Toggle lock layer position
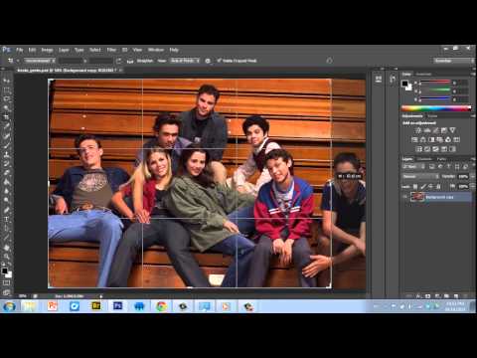The height and width of the screenshot is (358, 477). tap(430, 187)
